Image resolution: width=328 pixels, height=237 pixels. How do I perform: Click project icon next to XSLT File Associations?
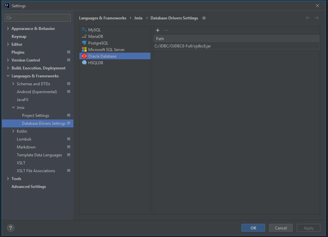[68, 171]
